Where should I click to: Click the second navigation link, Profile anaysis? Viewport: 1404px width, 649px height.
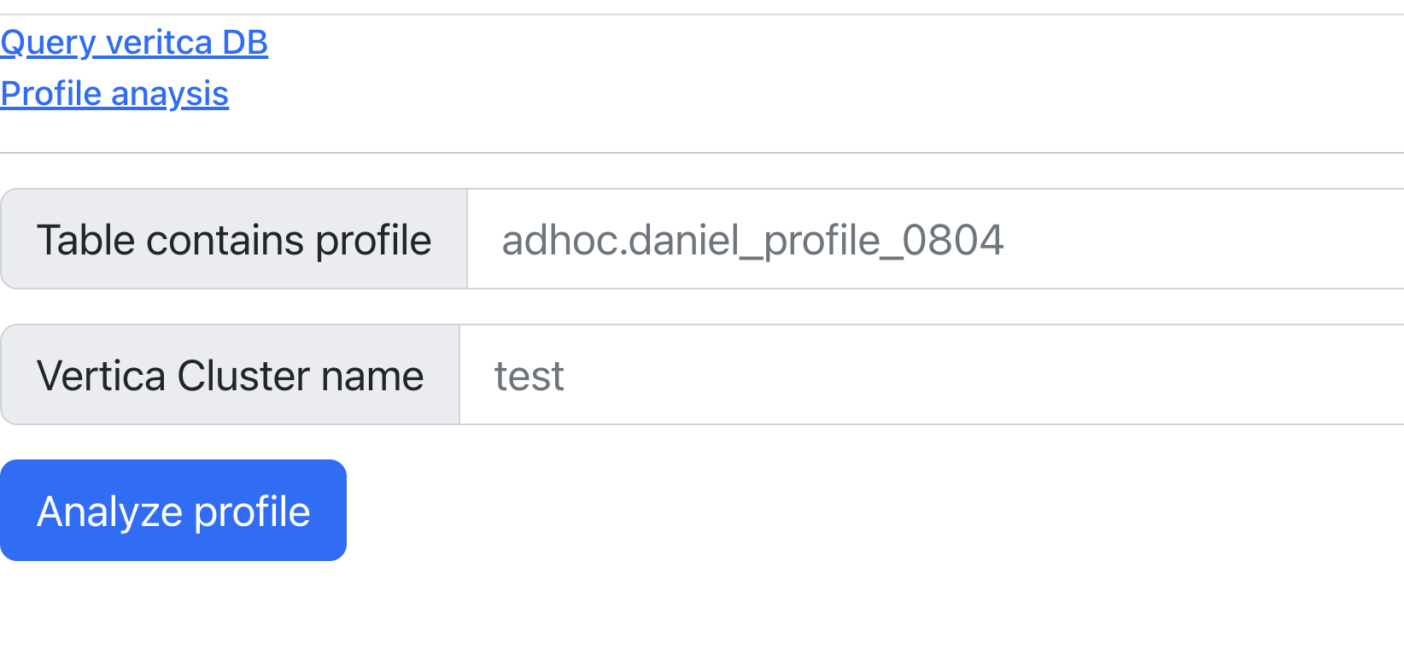(x=114, y=93)
